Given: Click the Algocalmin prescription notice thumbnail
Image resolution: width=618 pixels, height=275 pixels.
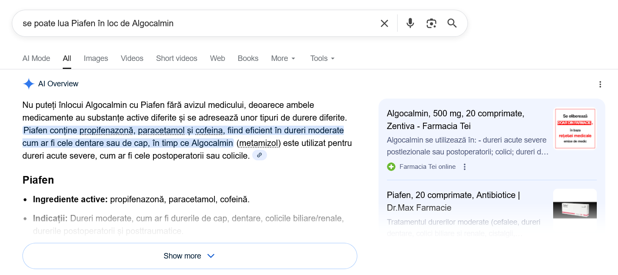Looking at the screenshot, I should [x=575, y=128].
